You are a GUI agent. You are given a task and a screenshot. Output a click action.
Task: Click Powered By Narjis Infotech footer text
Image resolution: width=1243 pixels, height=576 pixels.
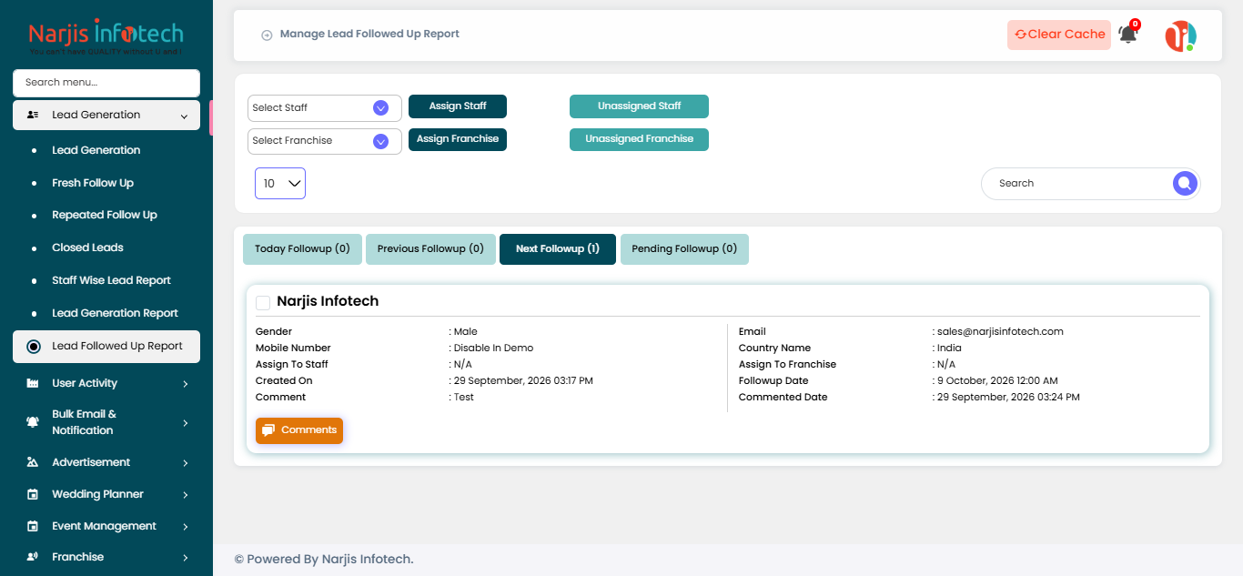[324, 560]
